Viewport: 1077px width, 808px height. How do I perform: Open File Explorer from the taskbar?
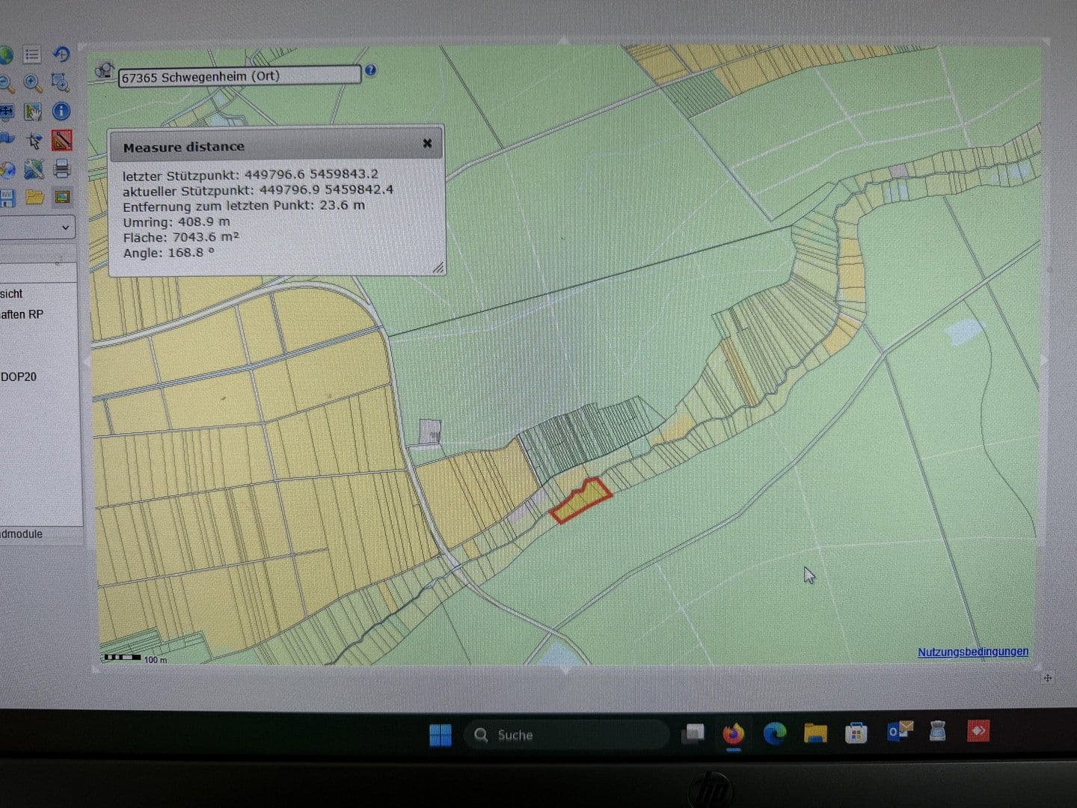pyautogui.click(x=815, y=733)
